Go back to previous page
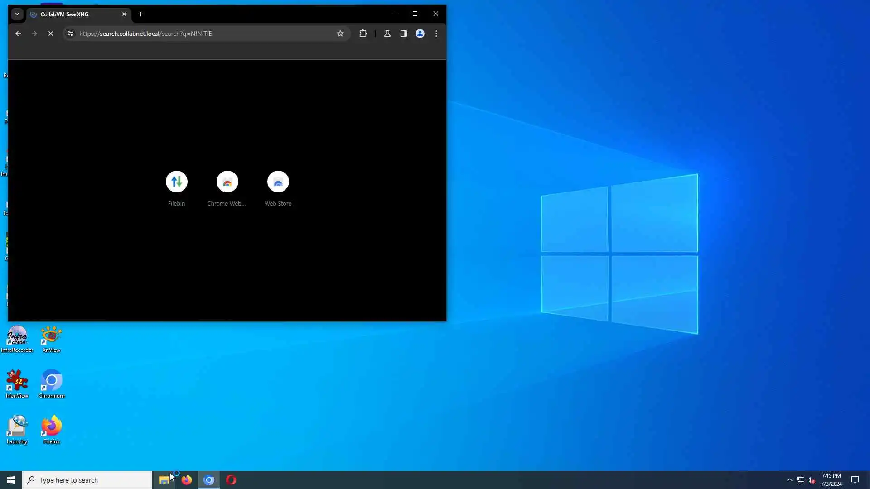The width and height of the screenshot is (870, 489). (18, 34)
